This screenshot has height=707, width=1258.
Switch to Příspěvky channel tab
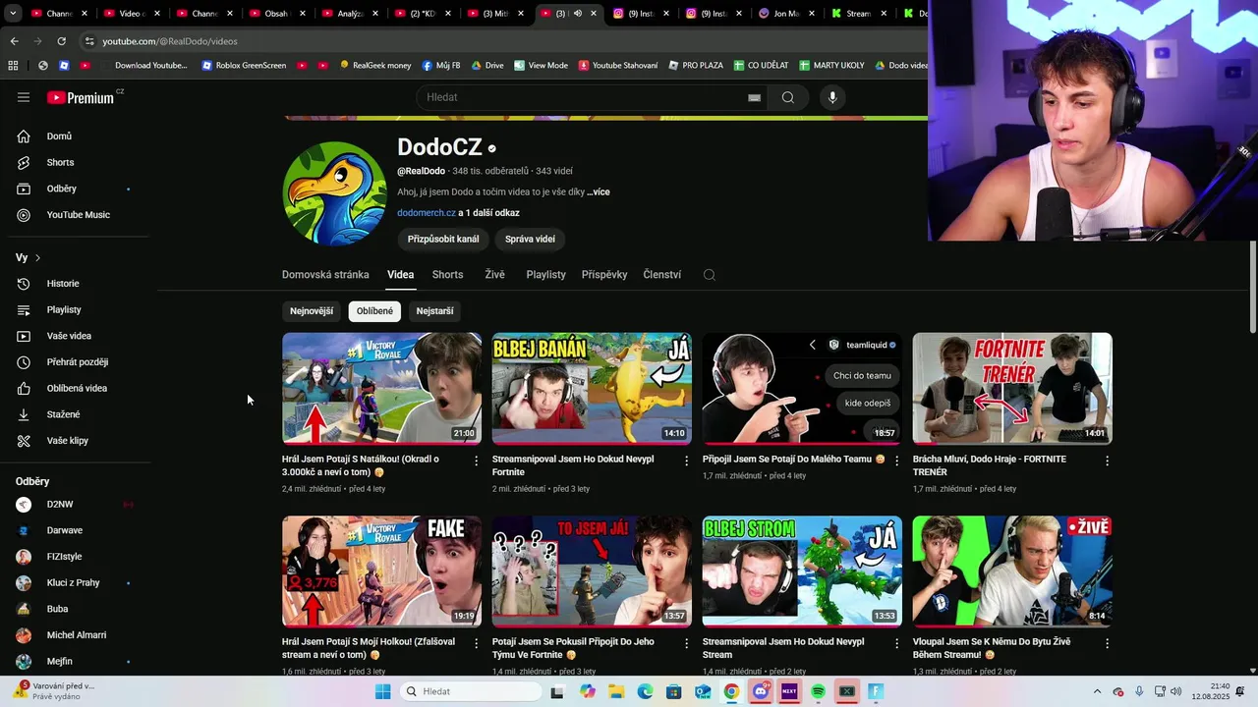coord(604,275)
